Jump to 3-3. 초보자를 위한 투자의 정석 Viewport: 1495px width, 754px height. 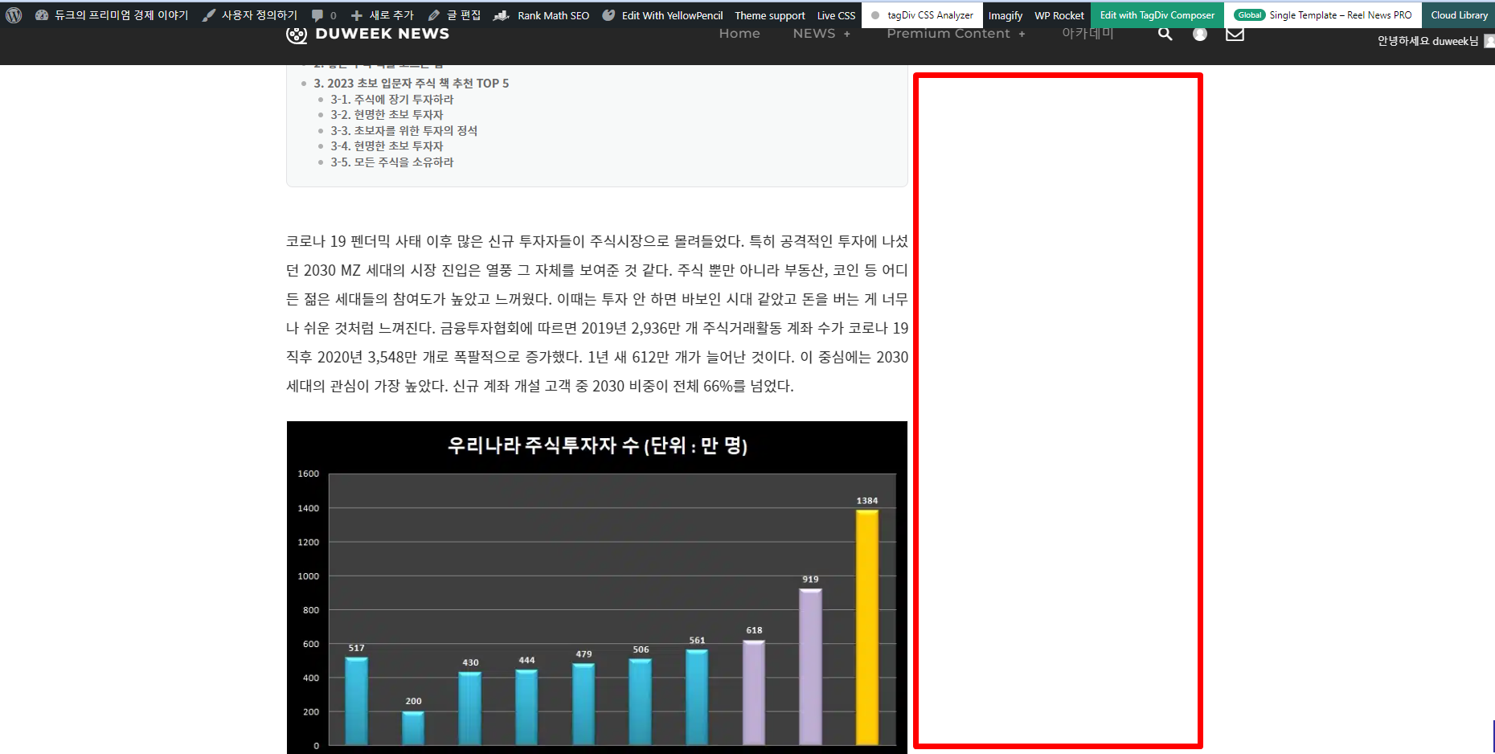click(x=404, y=131)
